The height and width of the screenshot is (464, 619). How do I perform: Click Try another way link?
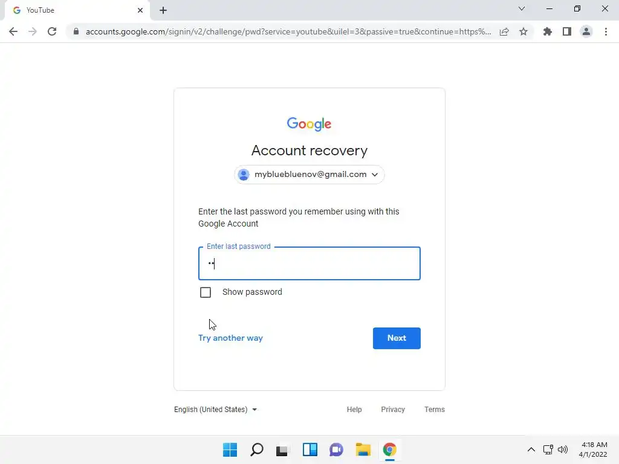tap(230, 338)
